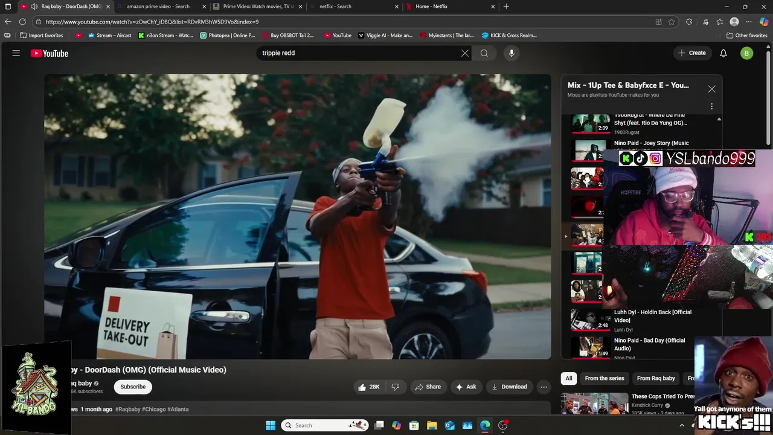This screenshot has height=435, width=773.
Task: Open browser extensions puzzle icon
Action: (689, 22)
